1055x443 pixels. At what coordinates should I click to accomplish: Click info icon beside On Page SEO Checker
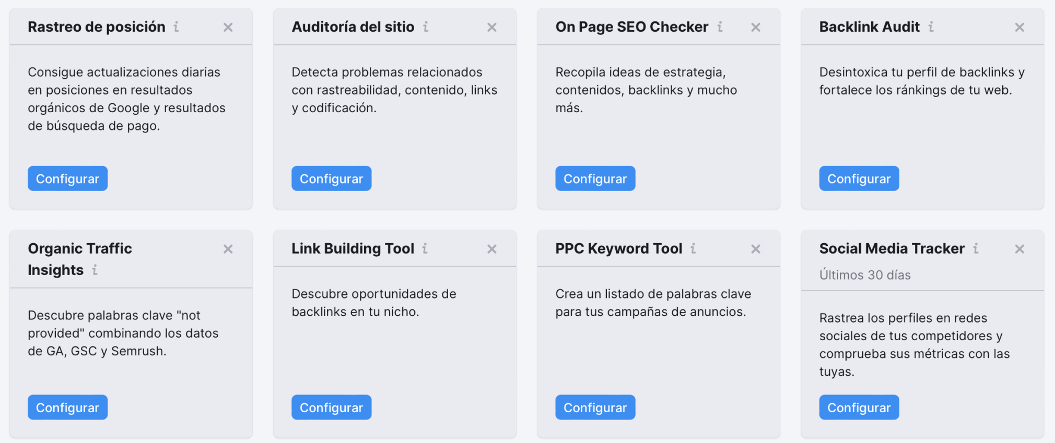click(x=720, y=27)
